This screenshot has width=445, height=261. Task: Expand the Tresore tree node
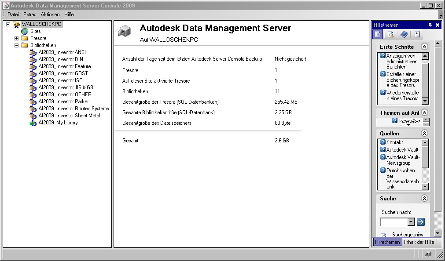(x=16, y=38)
